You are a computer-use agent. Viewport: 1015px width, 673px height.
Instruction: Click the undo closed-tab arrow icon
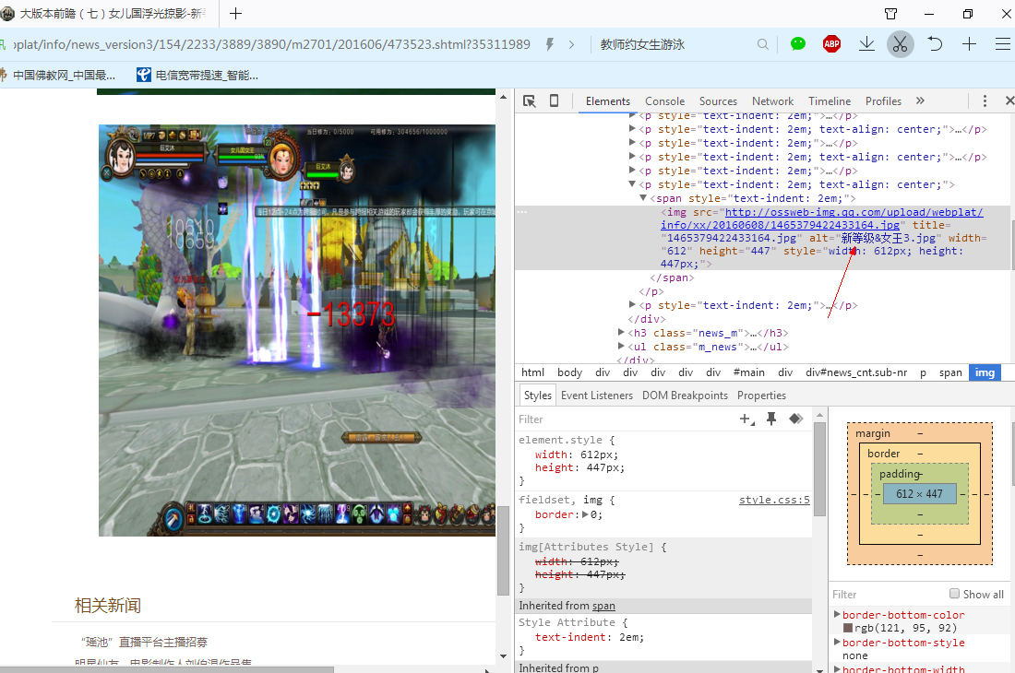coord(935,44)
